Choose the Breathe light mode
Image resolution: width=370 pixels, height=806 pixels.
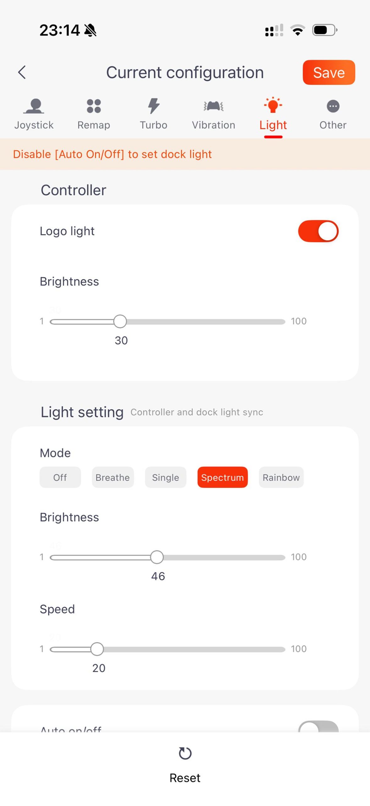[x=113, y=477]
